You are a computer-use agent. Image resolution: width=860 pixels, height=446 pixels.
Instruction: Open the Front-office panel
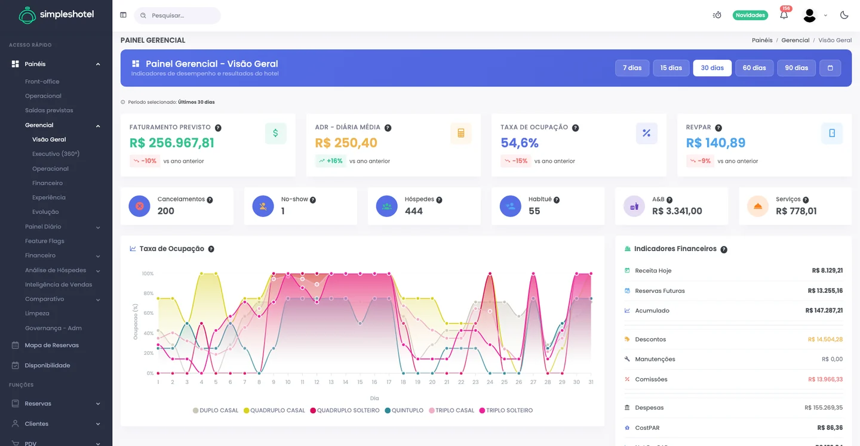[42, 82]
